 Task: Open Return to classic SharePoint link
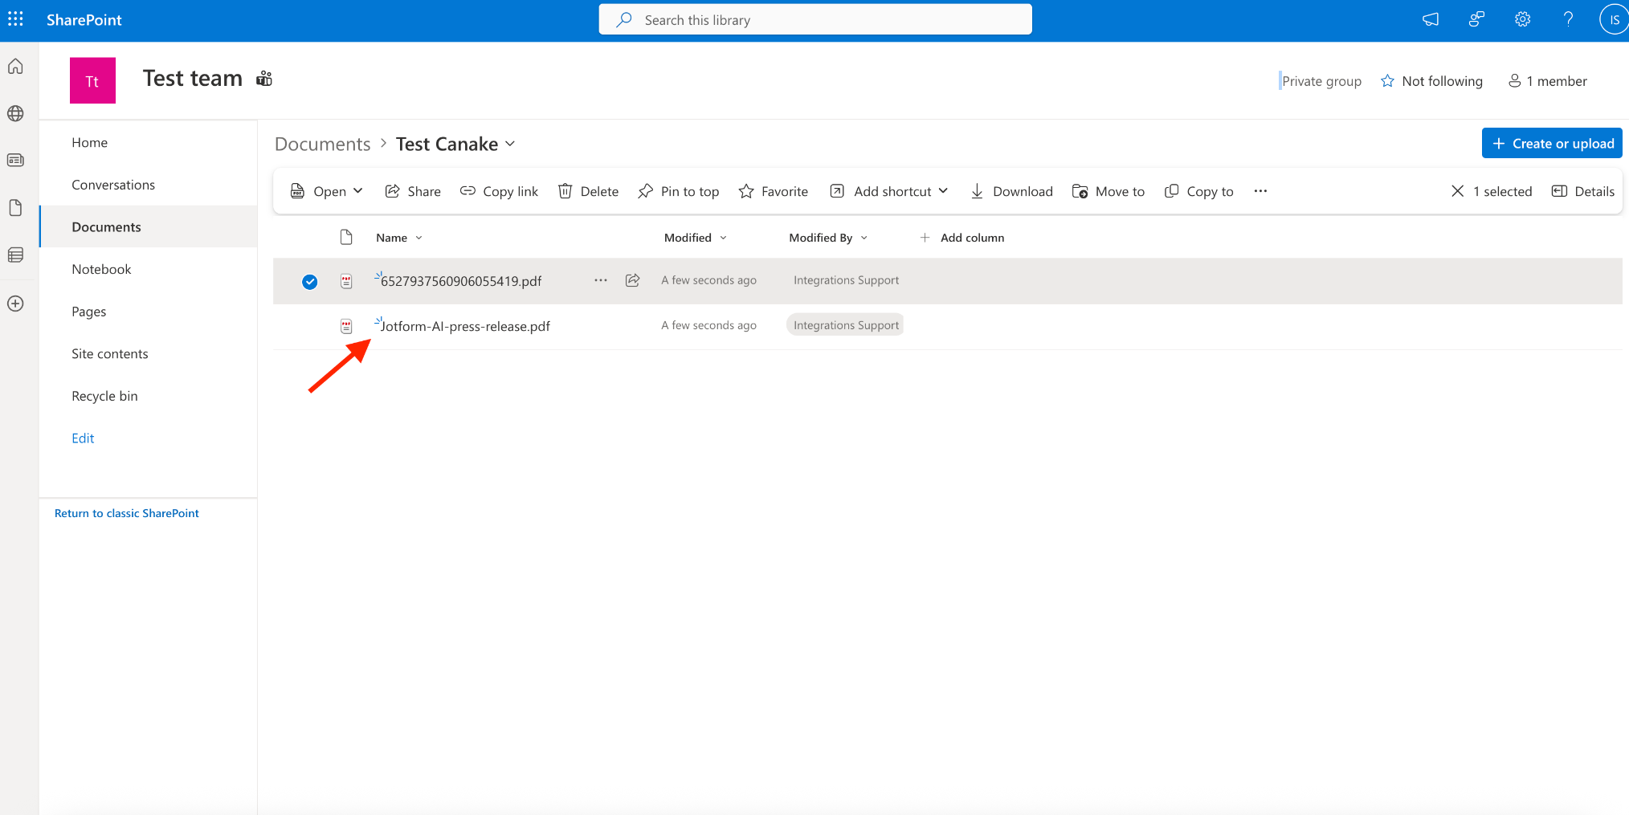126,512
